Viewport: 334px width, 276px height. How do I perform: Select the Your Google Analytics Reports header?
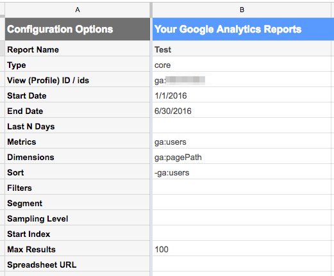tap(243, 29)
